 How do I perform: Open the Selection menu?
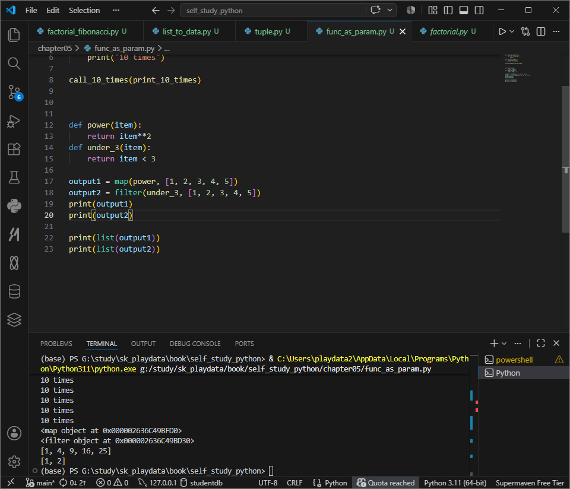(84, 11)
